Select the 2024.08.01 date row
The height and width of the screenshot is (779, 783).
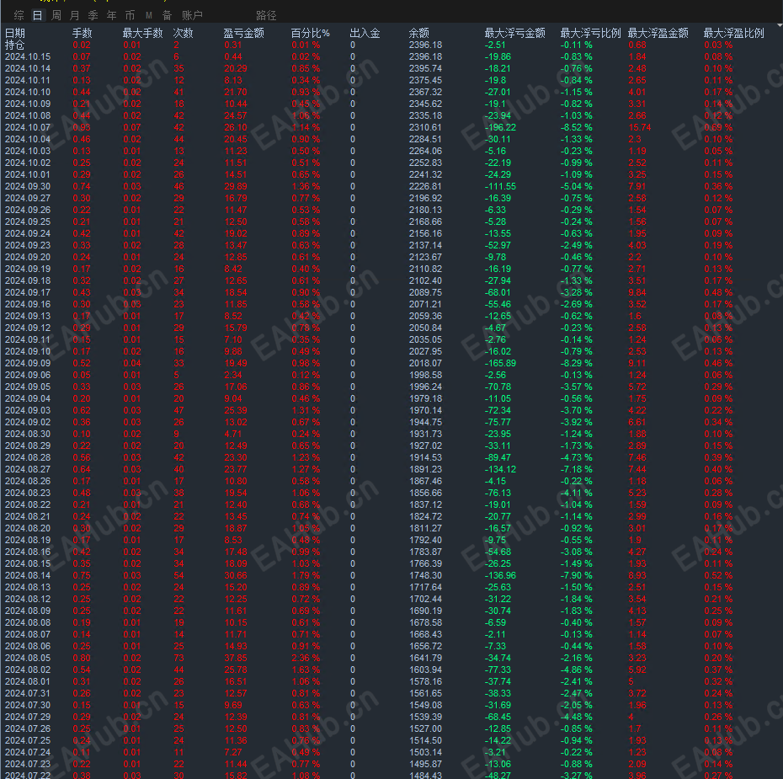[x=391, y=681]
